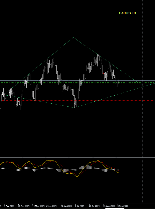Click the bottom apex of the green diamond pattern
The image size is (155, 209).
74,108
